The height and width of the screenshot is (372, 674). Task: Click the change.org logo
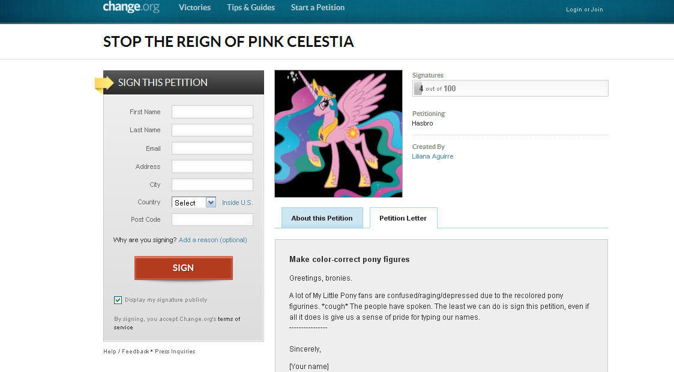(131, 7)
